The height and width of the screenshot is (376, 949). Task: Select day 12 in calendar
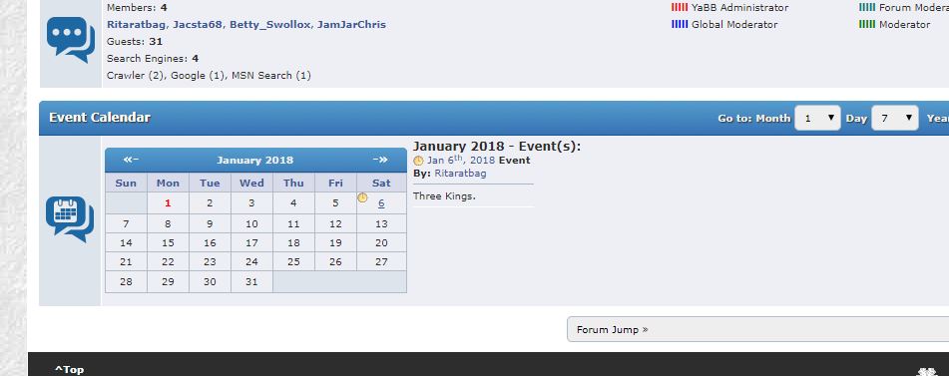pyautogui.click(x=335, y=224)
